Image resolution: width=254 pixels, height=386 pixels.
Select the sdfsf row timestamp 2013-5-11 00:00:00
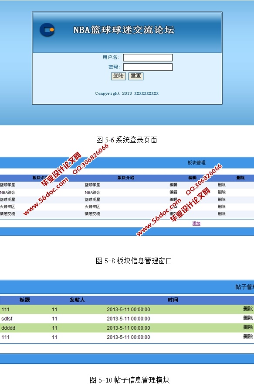click(129, 319)
